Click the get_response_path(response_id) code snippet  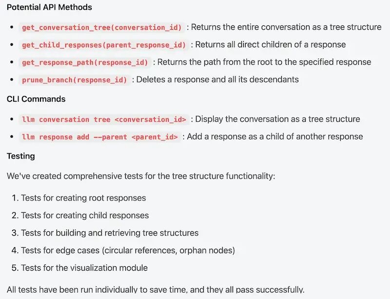point(85,62)
